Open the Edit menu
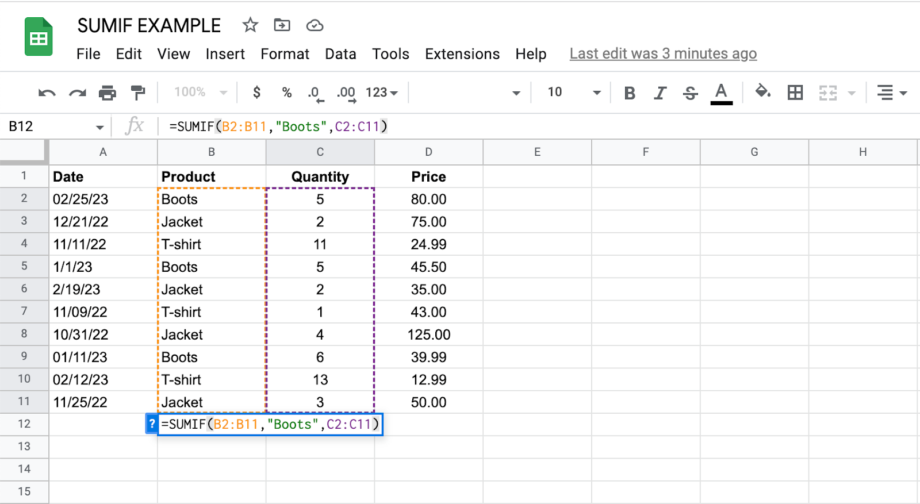The height and width of the screenshot is (504, 920). (129, 54)
